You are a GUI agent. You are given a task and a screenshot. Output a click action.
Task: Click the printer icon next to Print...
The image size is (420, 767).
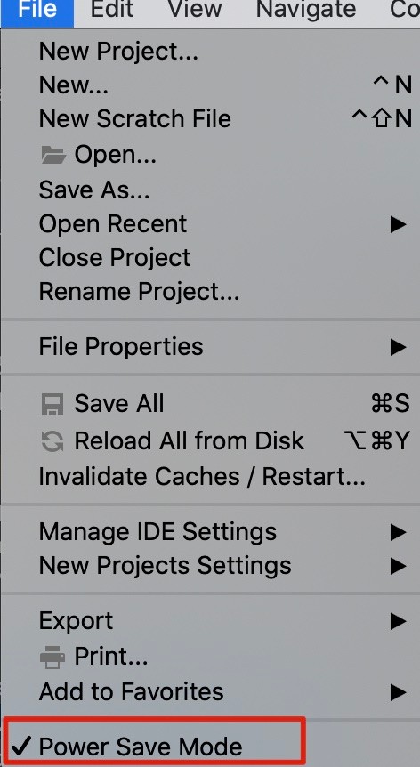(52, 657)
